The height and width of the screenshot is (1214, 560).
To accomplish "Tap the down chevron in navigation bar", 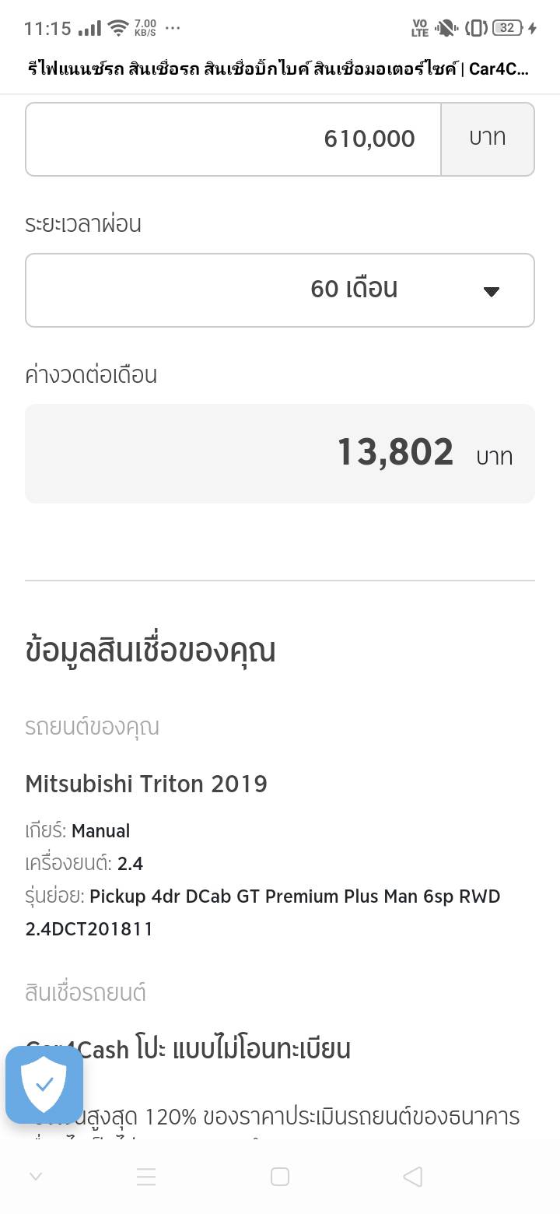I will [35, 1177].
